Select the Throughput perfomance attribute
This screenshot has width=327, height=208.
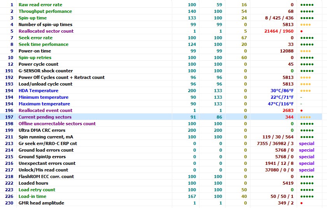(45, 11)
